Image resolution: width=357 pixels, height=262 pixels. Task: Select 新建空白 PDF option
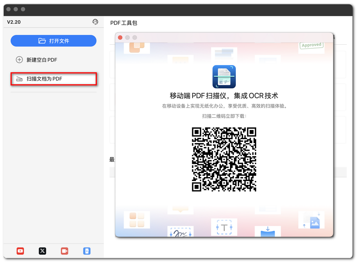(x=41, y=60)
